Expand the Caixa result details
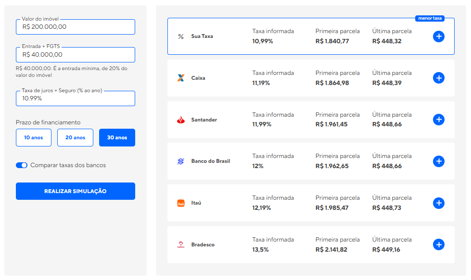Viewport: 471px width, 280px height. coord(438,77)
